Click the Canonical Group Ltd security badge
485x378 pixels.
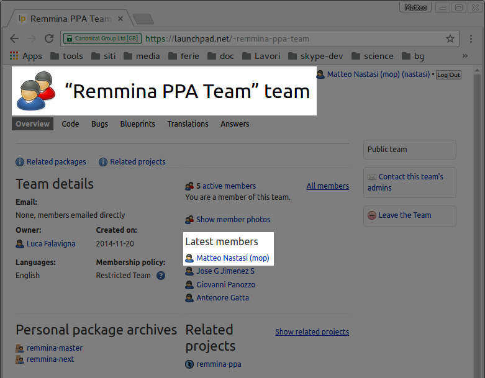click(102, 38)
